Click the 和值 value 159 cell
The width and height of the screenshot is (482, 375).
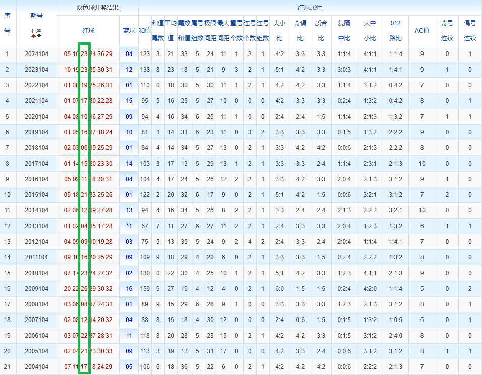(145, 289)
